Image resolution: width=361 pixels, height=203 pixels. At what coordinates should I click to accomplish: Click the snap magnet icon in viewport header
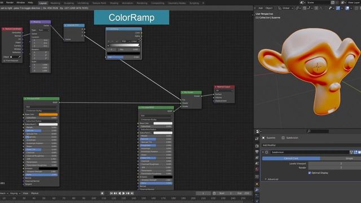point(305,8)
